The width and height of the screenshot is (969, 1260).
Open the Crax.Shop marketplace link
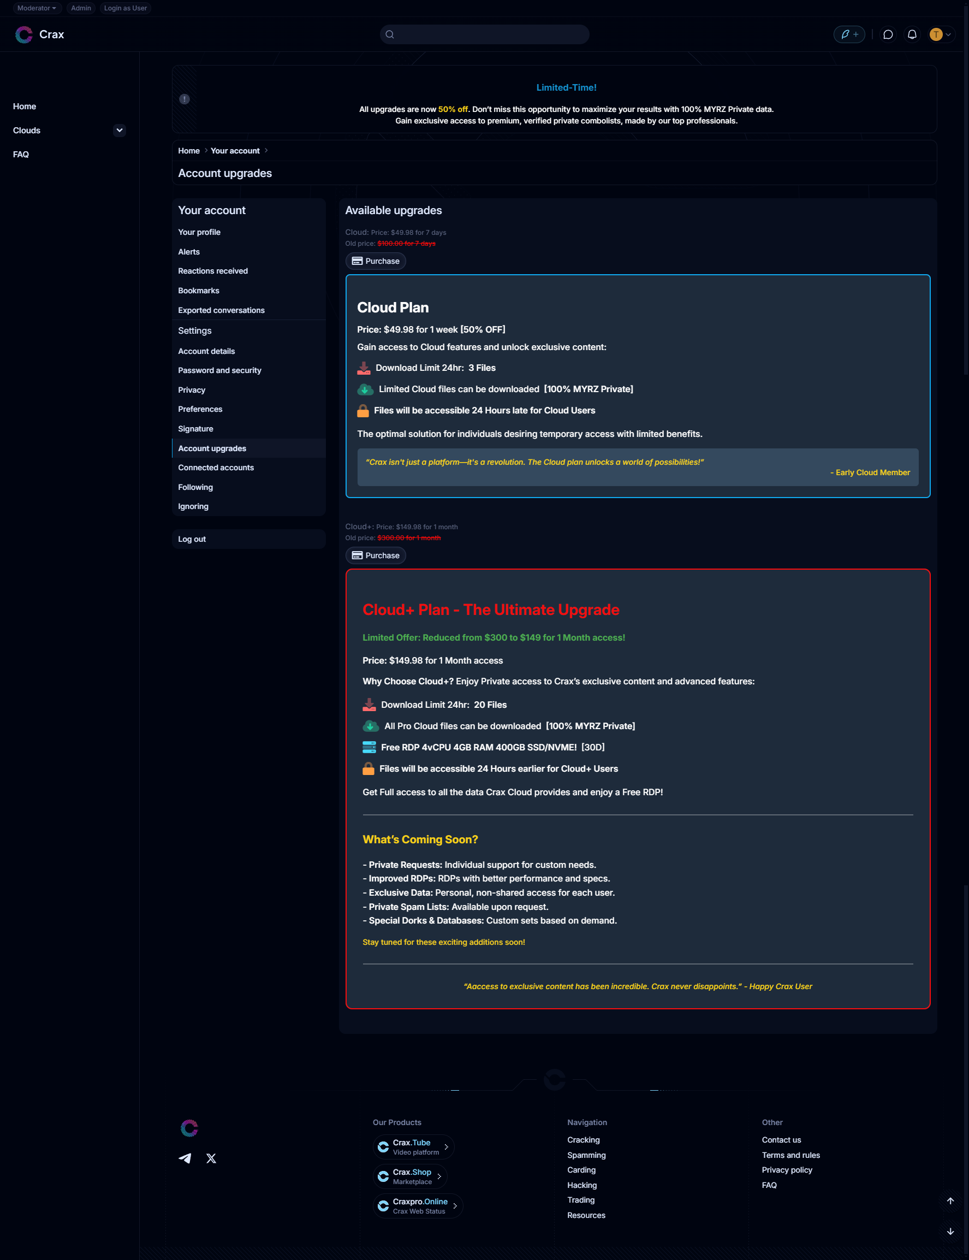[x=410, y=1176]
